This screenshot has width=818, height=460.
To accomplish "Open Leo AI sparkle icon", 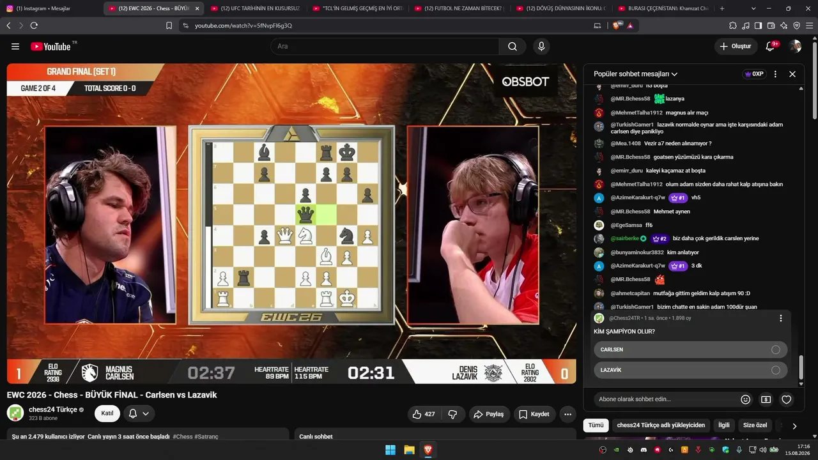I will point(784,26).
